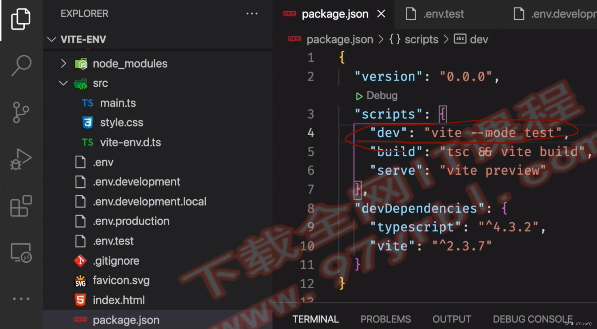Viewport: 597px width, 329px height.
Task: Click the "^2.3.7" vite version value
Action: pos(462,246)
